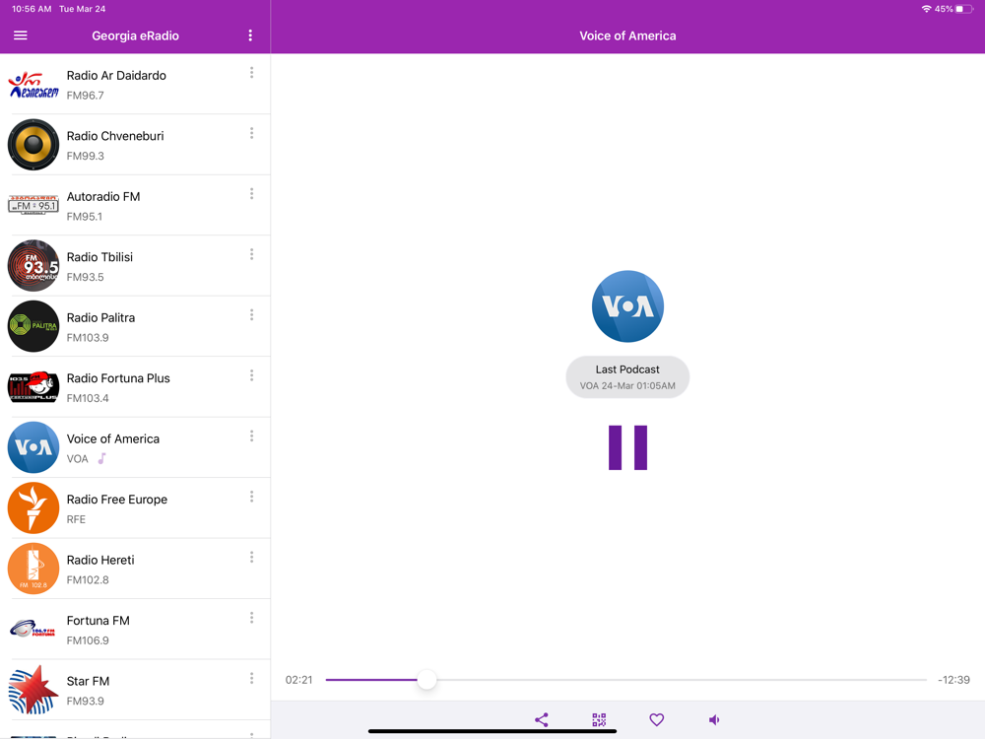Select the Radio Chveneburi station name
Viewport: 985px width, 739px height.
click(x=115, y=136)
